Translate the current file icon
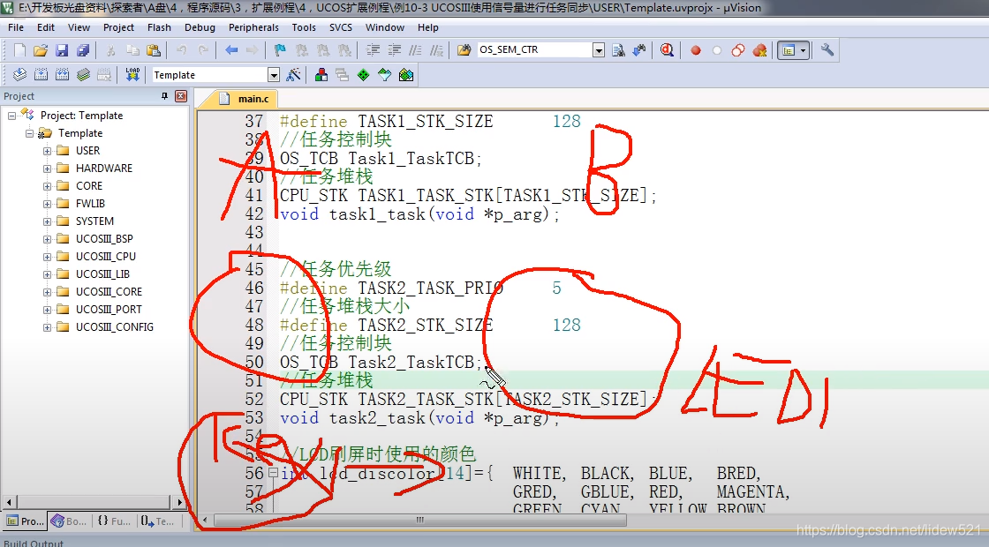Screen dimensions: 989x547 (19, 75)
